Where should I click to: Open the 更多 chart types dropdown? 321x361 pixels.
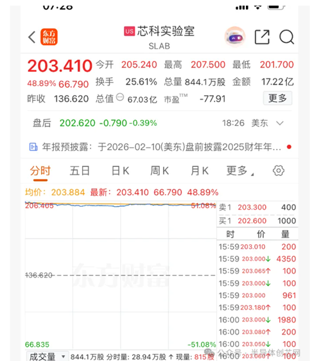coord(240,171)
